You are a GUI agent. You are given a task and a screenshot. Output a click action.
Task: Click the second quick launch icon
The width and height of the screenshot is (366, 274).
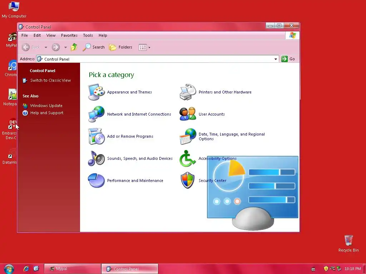click(x=36, y=269)
